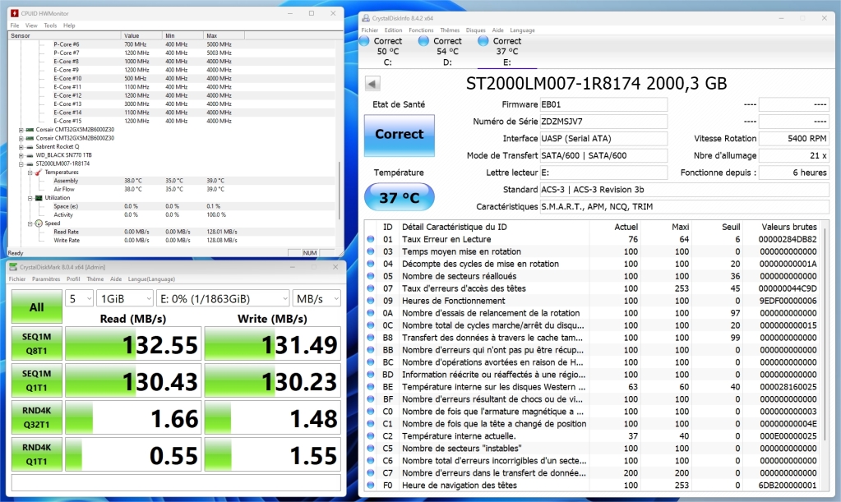
Task: Click the Utilization chip icon in HWMonitor
Action: pos(39,198)
